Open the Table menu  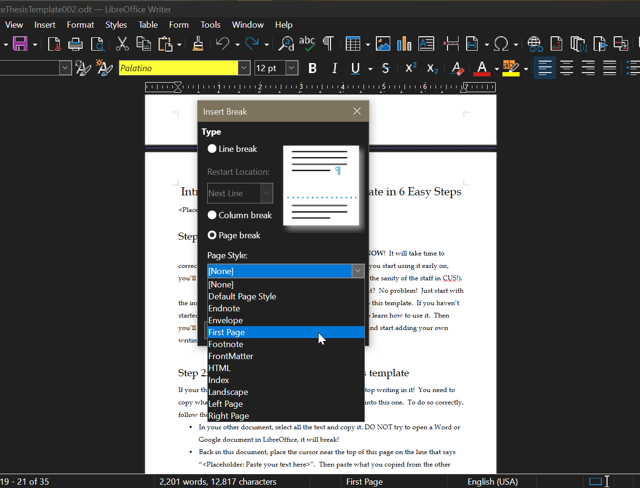coord(148,25)
